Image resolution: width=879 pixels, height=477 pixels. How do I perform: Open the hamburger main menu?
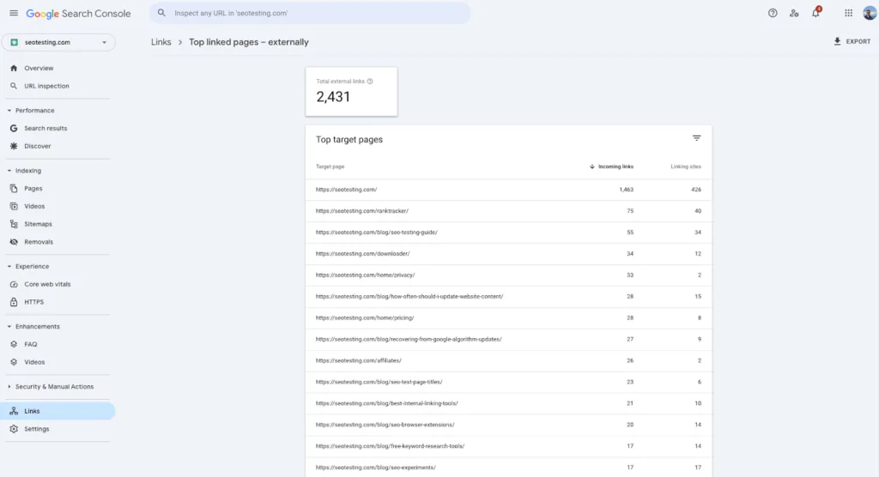[14, 13]
